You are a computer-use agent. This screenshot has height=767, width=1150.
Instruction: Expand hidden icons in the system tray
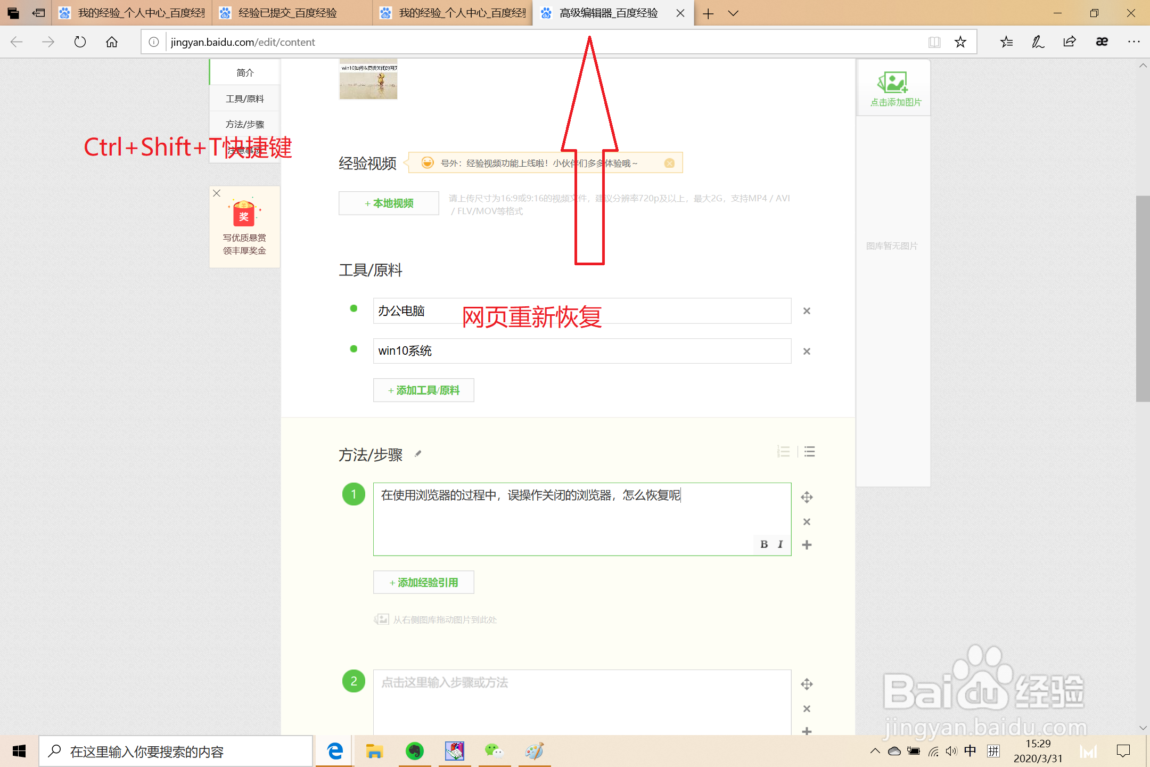(875, 751)
